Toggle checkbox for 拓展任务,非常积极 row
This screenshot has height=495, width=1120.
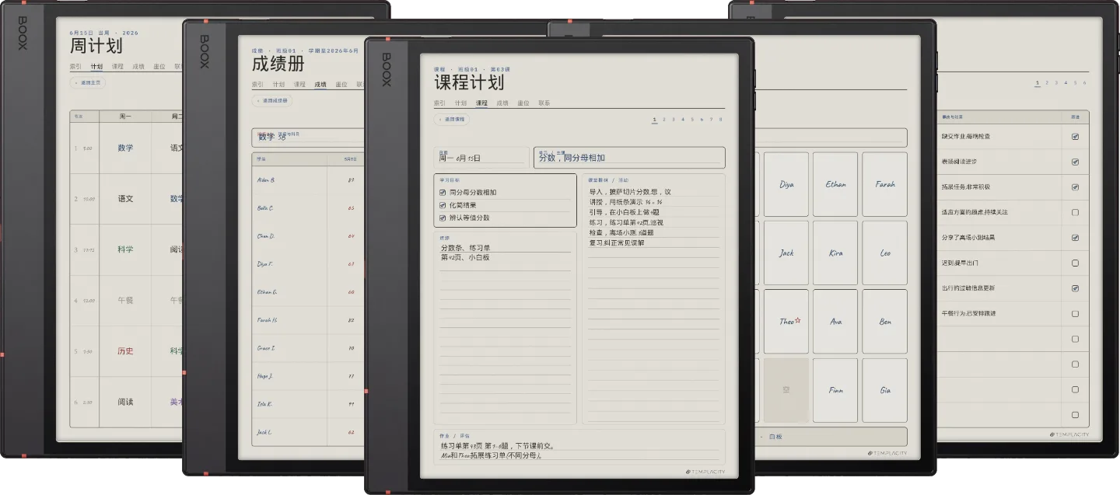coord(1075,187)
